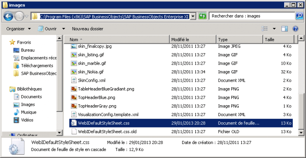Select Favoris in the navigation pane
The width and height of the screenshot is (306, 158).
point(24,42)
